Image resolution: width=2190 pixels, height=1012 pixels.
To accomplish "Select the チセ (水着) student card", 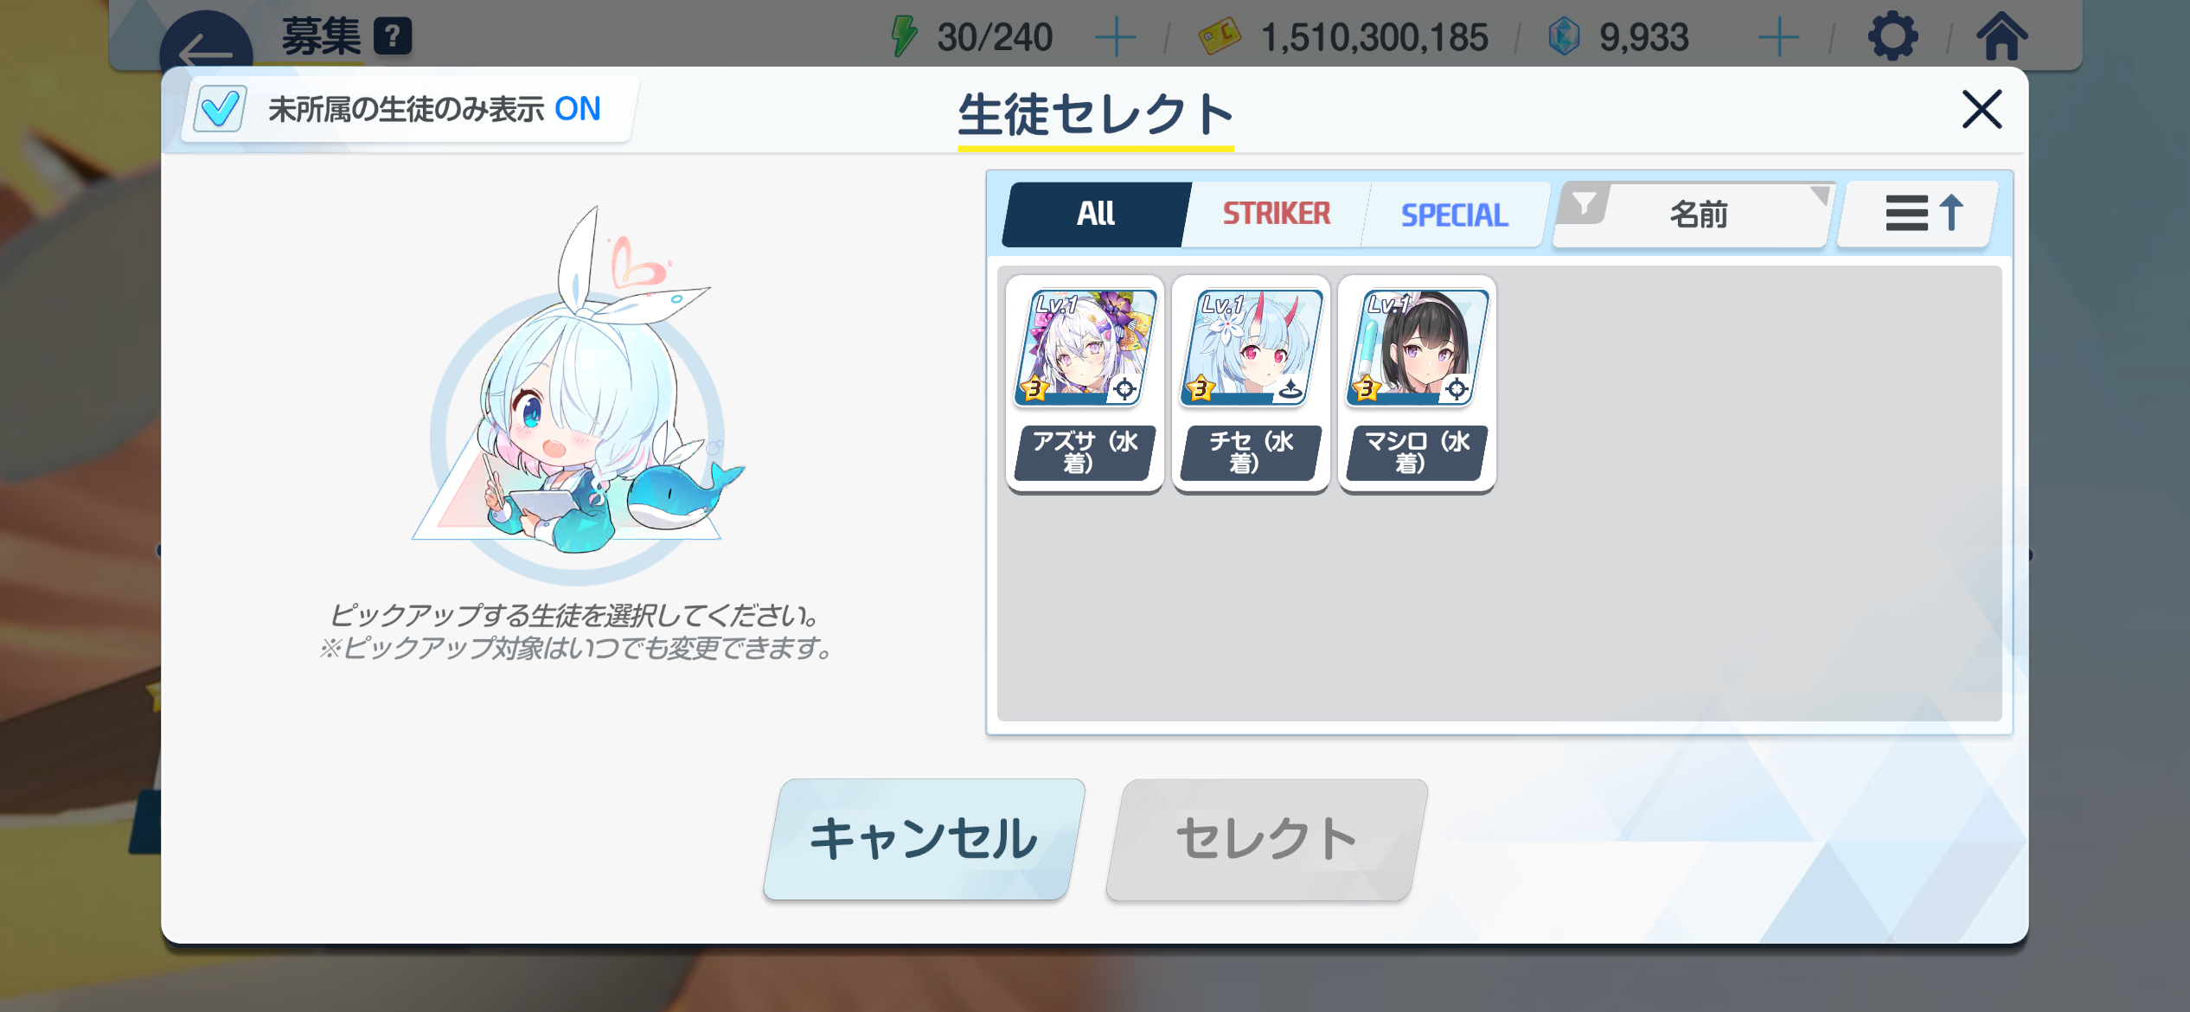I will [1251, 383].
